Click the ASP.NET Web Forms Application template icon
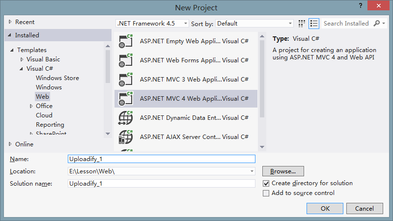The height and width of the screenshot is (221, 393). (126, 60)
